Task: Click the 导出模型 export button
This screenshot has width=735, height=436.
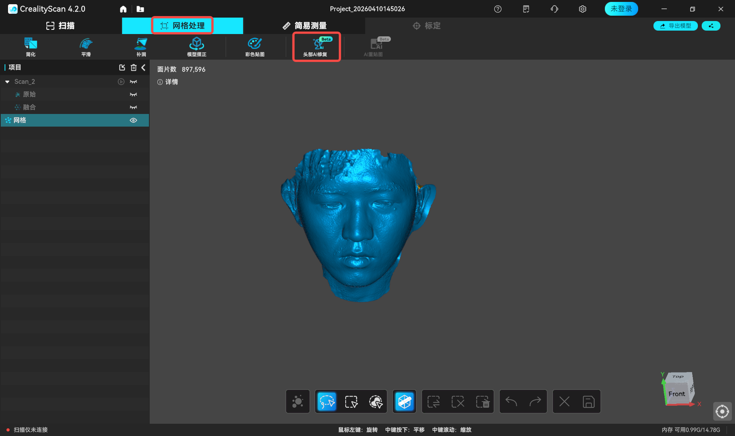Action: pyautogui.click(x=675, y=26)
